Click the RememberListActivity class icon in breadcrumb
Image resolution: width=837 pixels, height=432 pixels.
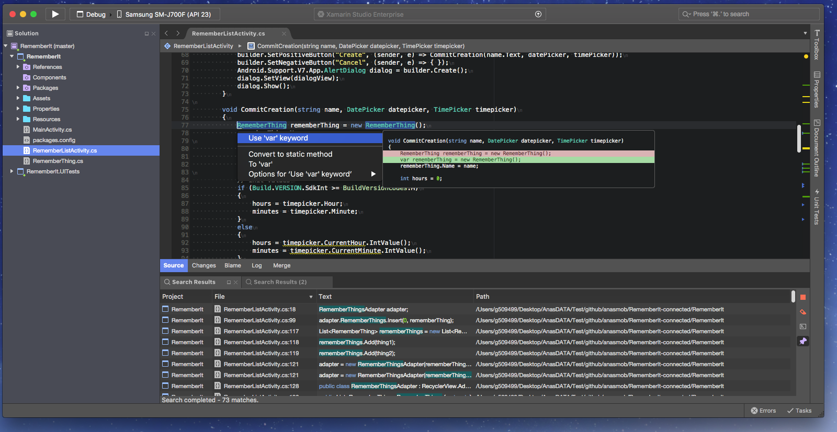[x=167, y=46]
